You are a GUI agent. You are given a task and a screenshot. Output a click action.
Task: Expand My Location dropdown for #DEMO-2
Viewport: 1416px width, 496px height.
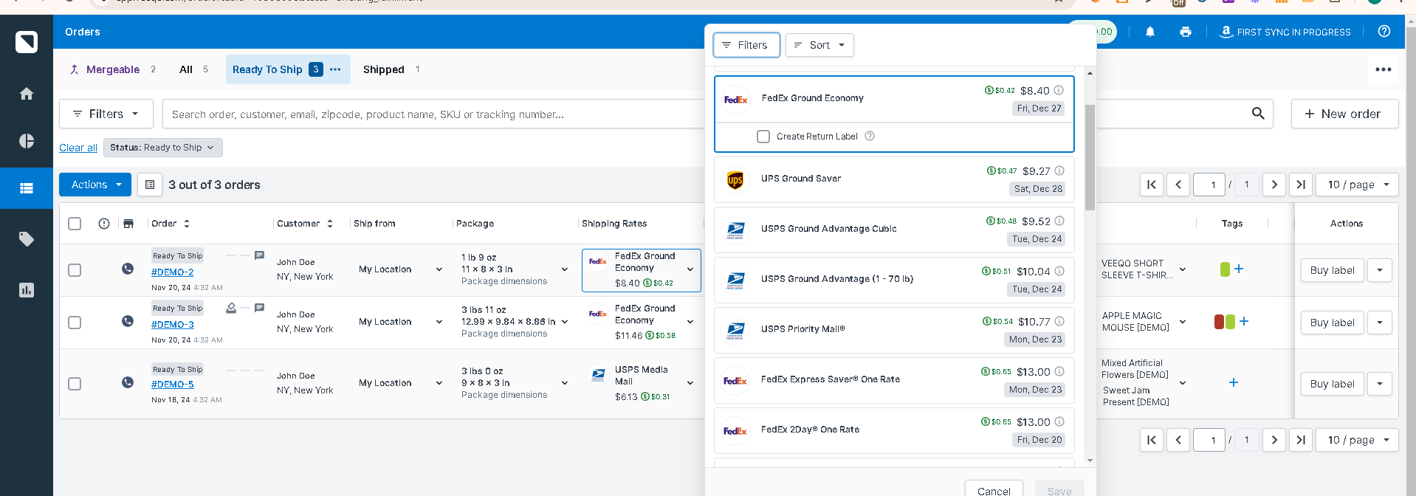(439, 269)
